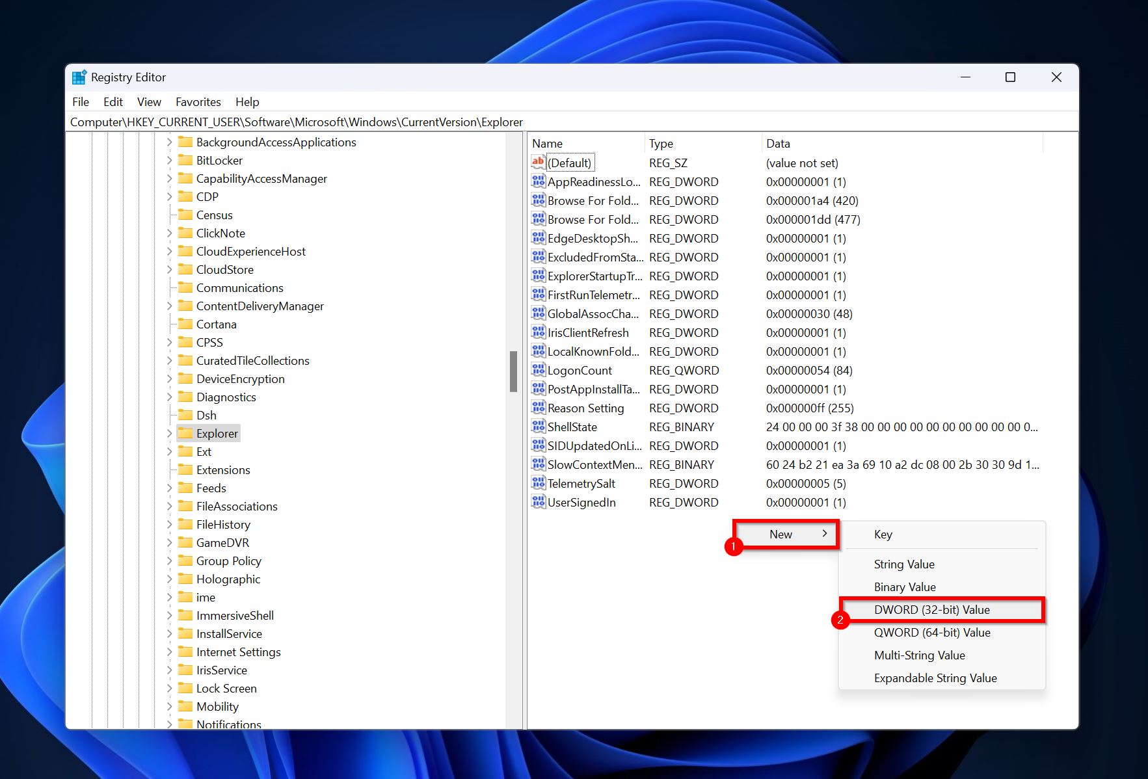Click the data value 0x000001dd (477)
The height and width of the screenshot is (779, 1148).
pyautogui.click(x=813, y=219)
